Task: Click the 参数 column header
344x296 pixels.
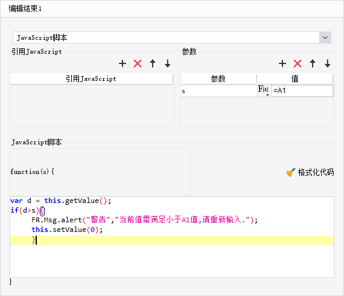Action: [218, 79]
